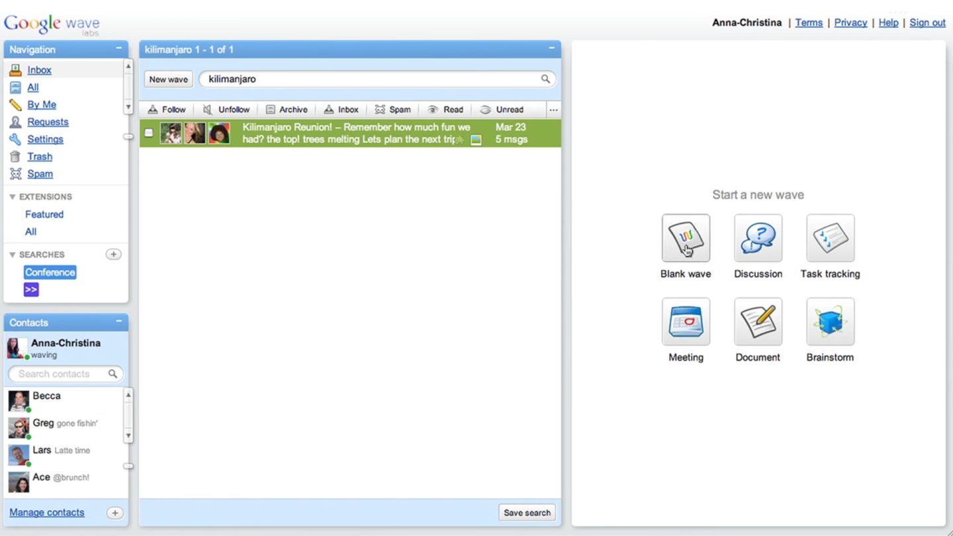Screen dimensions: 953x536
Task: Launch the Brainstorm wave template icon
Action: click(830, 322)
